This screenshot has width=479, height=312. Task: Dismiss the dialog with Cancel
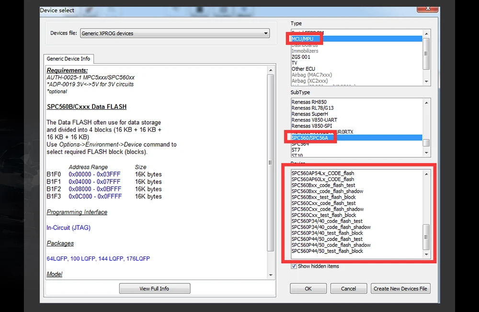(349, 289)
